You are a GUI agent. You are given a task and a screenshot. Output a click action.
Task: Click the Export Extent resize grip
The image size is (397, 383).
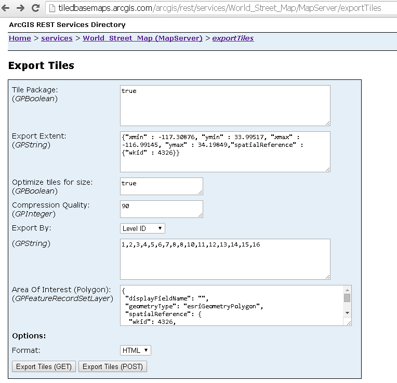click(x=327, y=169)
